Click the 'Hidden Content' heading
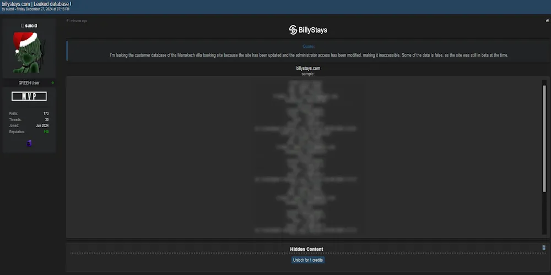Viewport: 551px width, 275px height. click(x=306, y=249)
